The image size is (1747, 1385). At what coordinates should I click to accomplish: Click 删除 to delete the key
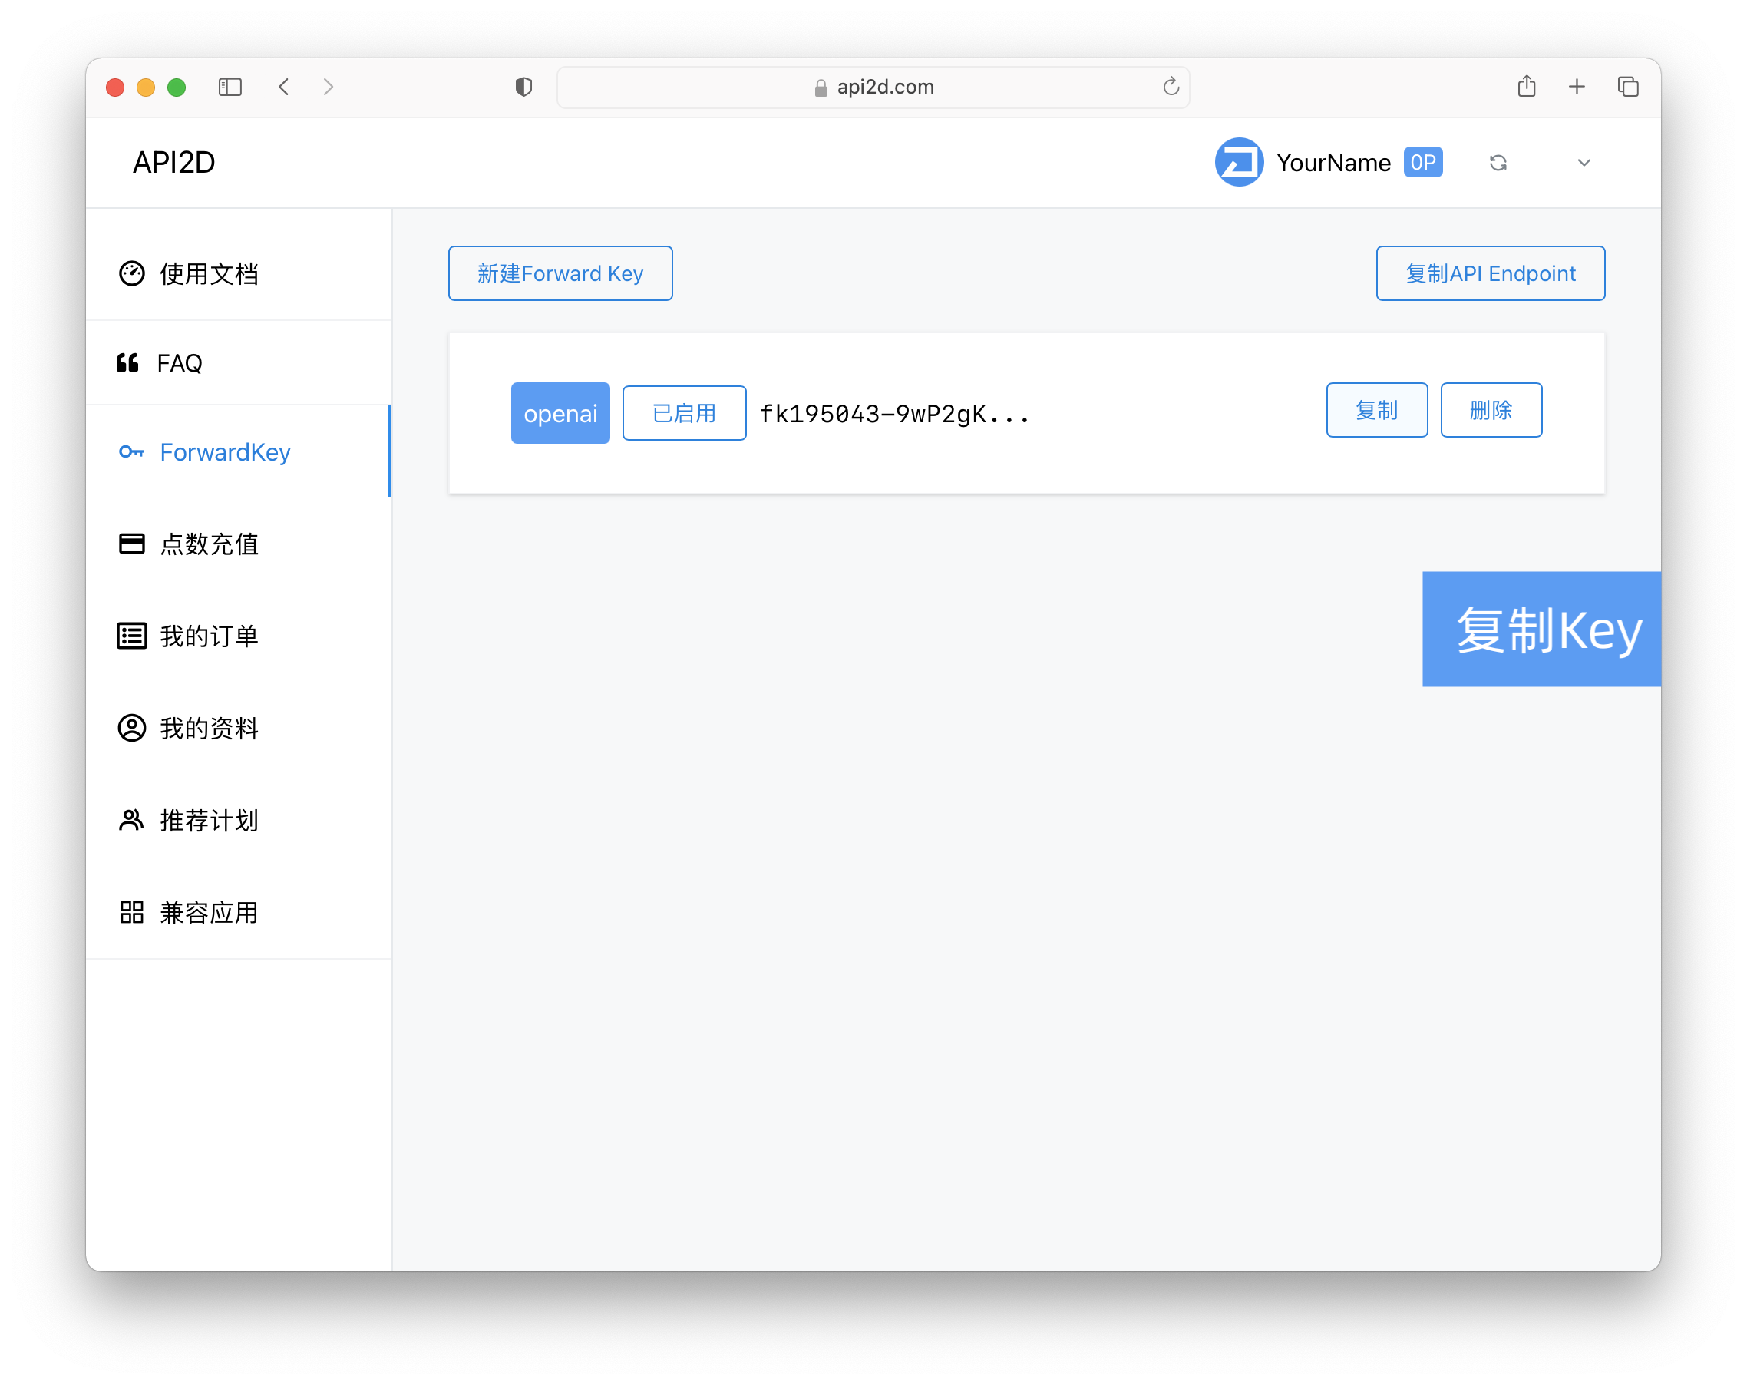pyautogui.click(x=1490, y=410)
